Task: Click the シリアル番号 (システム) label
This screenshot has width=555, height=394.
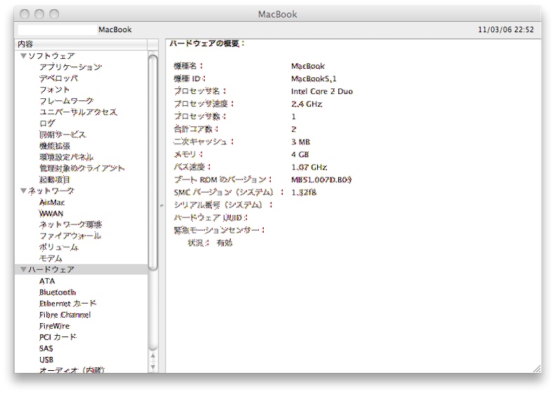Action: [223, 205]
